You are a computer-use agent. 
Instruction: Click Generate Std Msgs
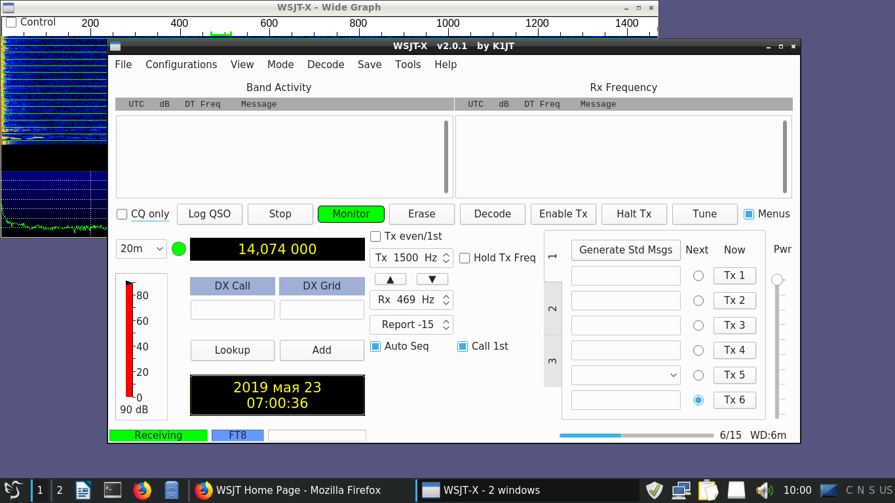click(626, 250)
